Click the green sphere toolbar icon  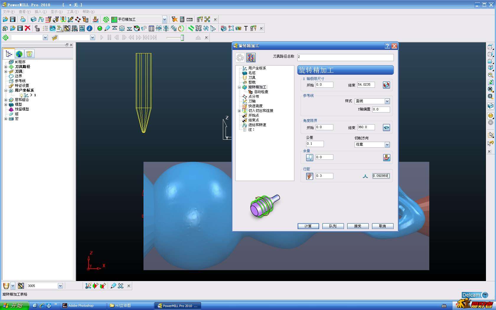point(100,28)
